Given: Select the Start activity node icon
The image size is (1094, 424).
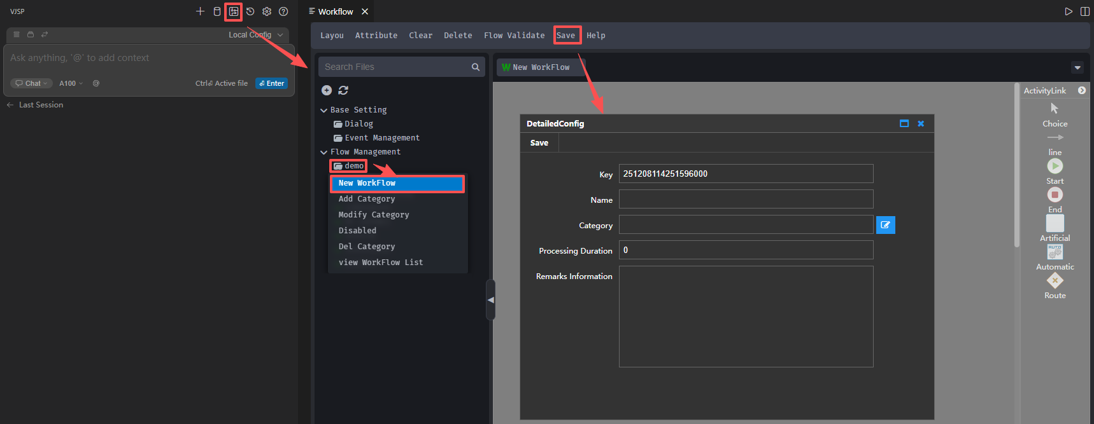Looking at the screenshot, I should (1055, 166).
